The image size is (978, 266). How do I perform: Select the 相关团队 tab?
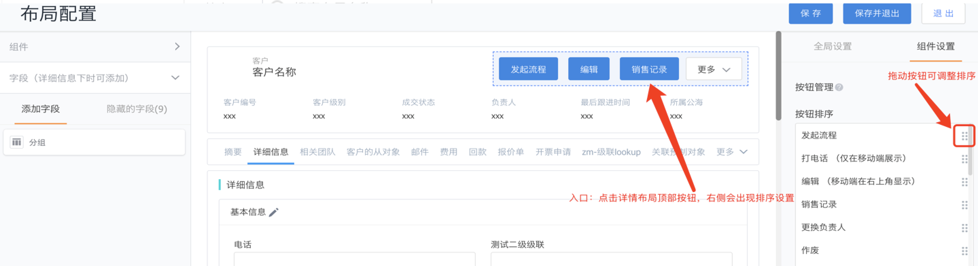click(x=317, y=152)
